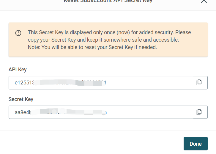Close the Reset Subaccount API Secret Key dialog

tap(204, 1)
